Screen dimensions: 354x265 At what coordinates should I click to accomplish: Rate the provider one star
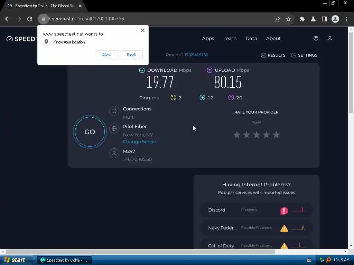click(x=236, y=135)
